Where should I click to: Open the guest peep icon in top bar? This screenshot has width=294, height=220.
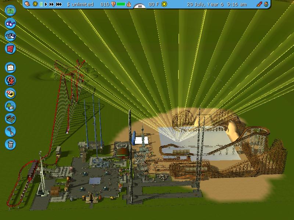click(x=266, y=4)
